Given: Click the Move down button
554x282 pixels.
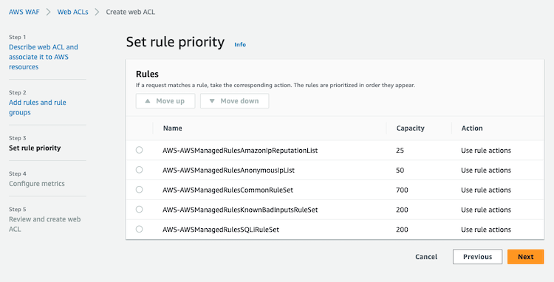Looking at the screenshot, I should pyautogui.click(x=235, y=101).
